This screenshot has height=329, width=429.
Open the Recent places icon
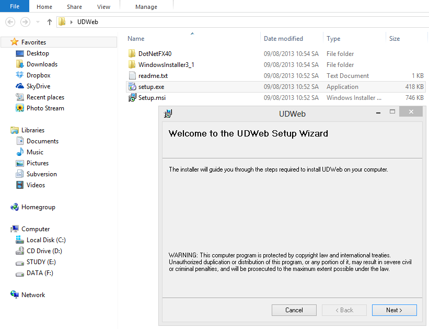[20, 97]
